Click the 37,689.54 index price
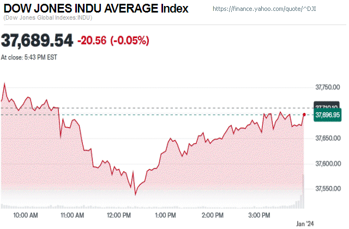Screen dimensions: 349x229 pyautogui.click(x=37, y=40)
